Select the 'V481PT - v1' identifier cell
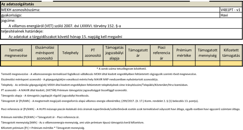243x130 pixels. 231,10
